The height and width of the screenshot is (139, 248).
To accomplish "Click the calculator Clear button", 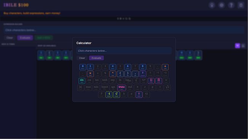I will coord(82,58).
